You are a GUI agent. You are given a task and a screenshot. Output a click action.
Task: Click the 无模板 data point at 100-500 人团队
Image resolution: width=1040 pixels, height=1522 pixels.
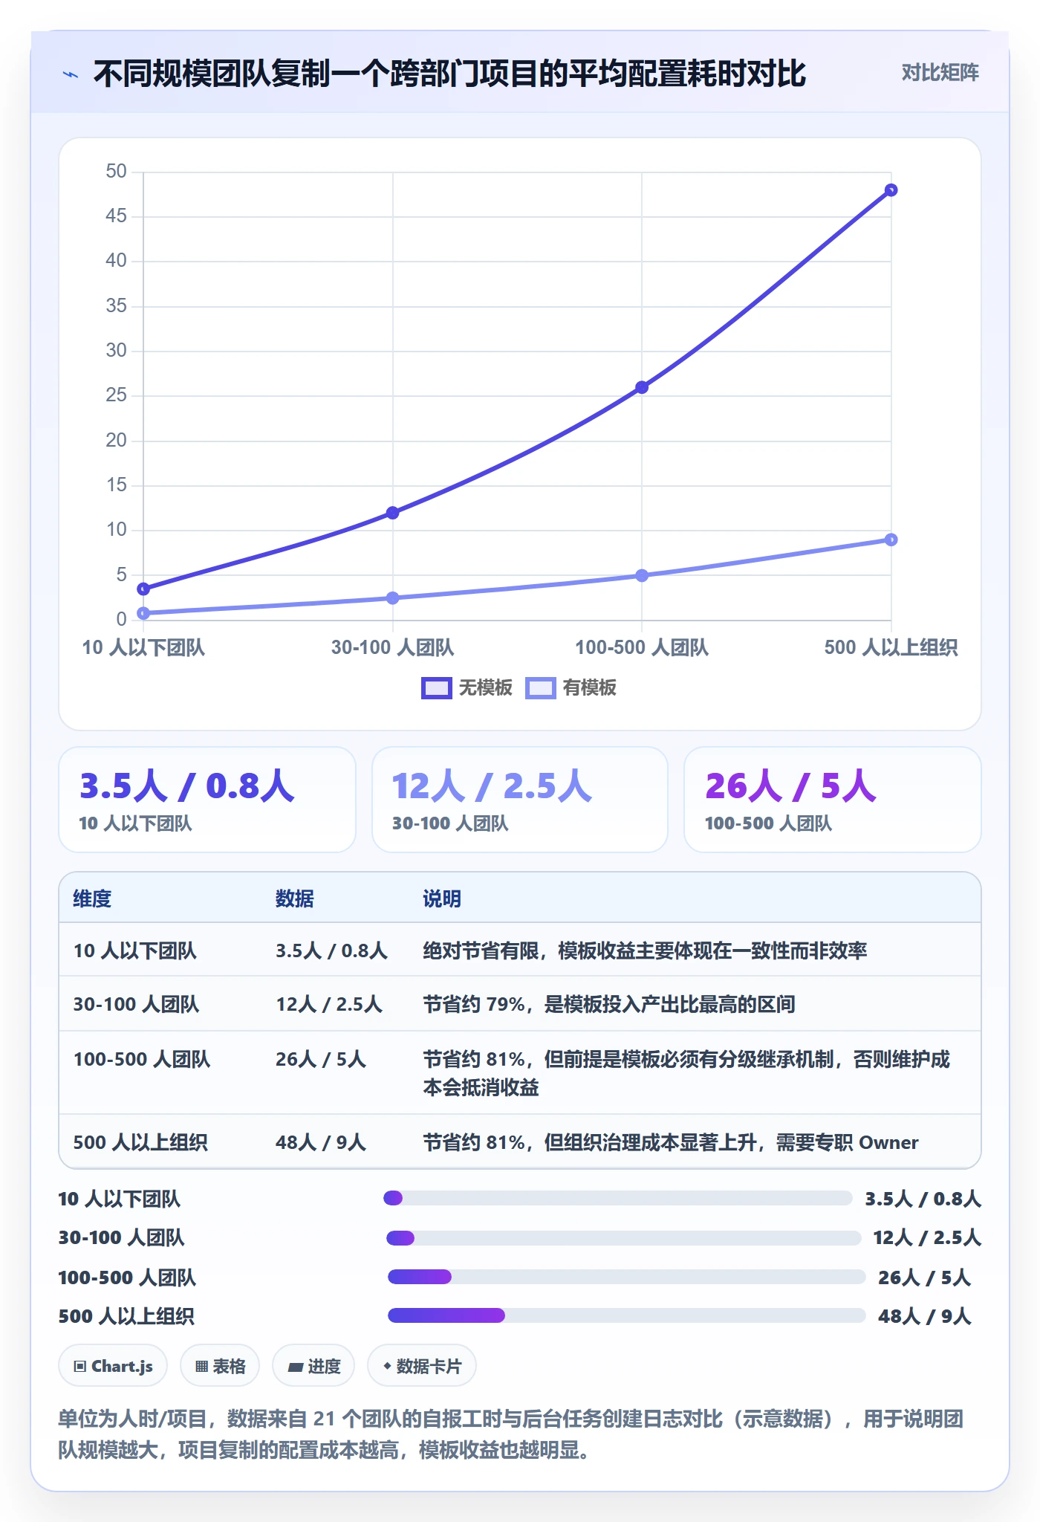tap(642, 387)
